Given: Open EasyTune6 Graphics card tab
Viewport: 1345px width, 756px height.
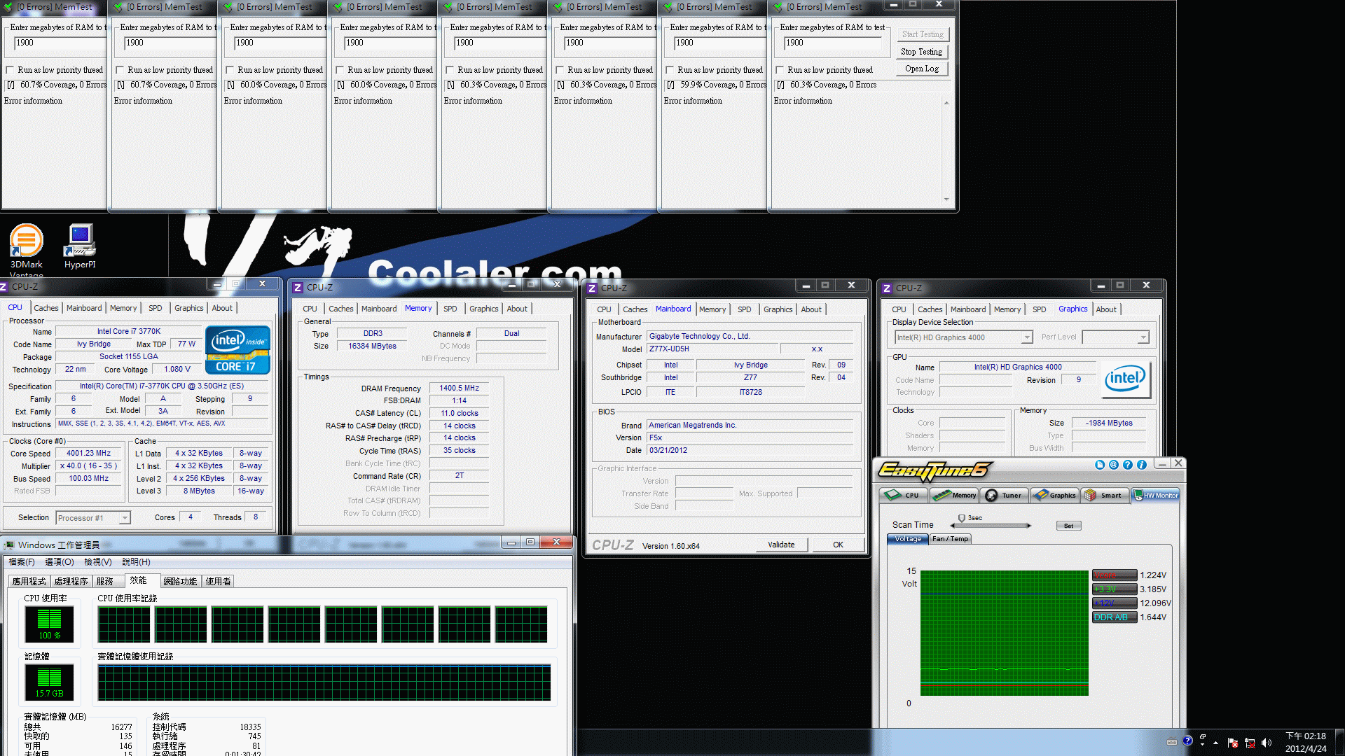Looking at the screenshot, I should click(1054, 495).
